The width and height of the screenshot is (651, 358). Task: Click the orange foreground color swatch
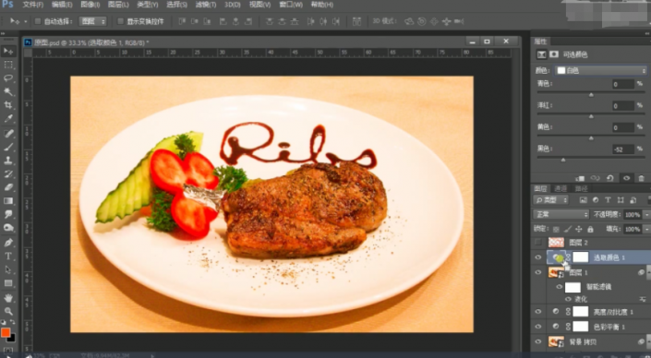[6, 332]
